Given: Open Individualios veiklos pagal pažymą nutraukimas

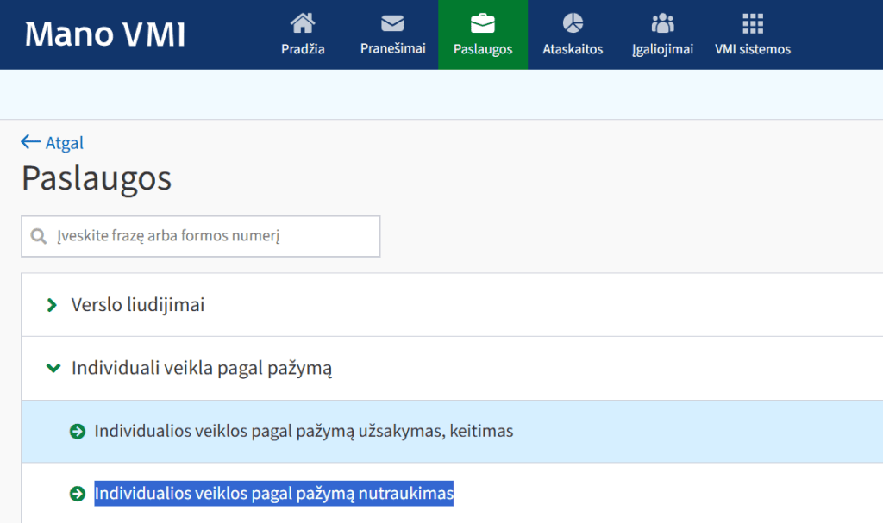Looking at the screenshot, I should tap(273, 493).
